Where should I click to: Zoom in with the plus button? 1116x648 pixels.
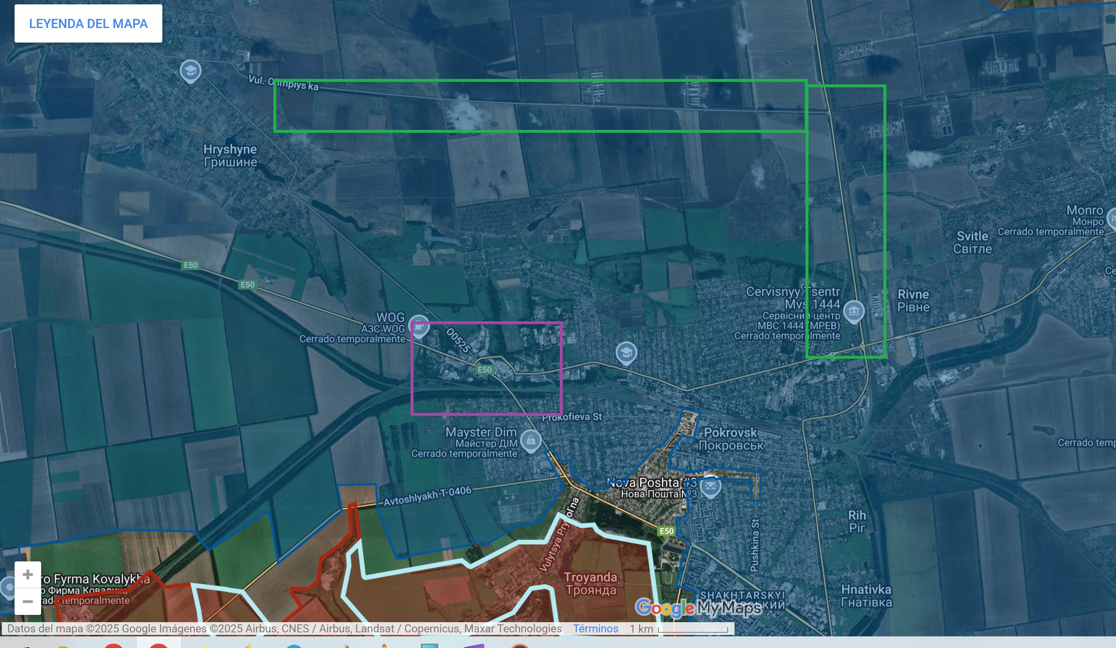pos(28,575)
